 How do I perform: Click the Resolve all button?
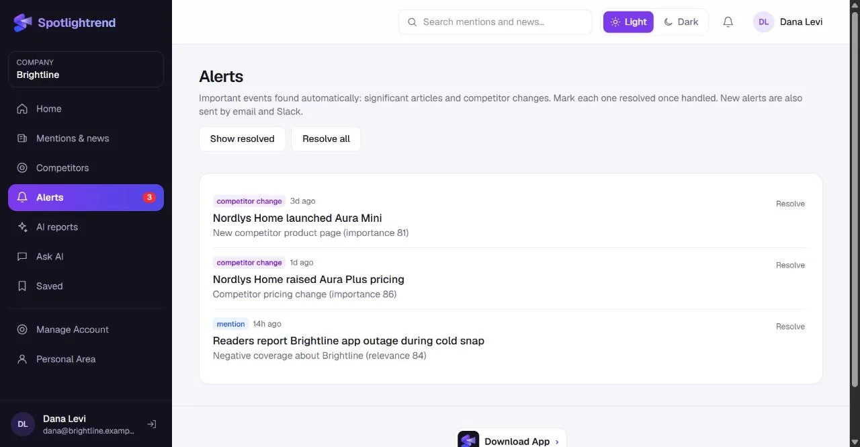click(326, 139)
